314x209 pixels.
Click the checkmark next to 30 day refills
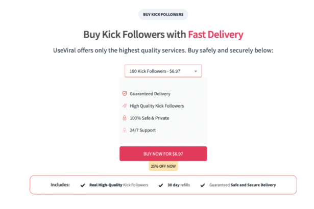161,185
